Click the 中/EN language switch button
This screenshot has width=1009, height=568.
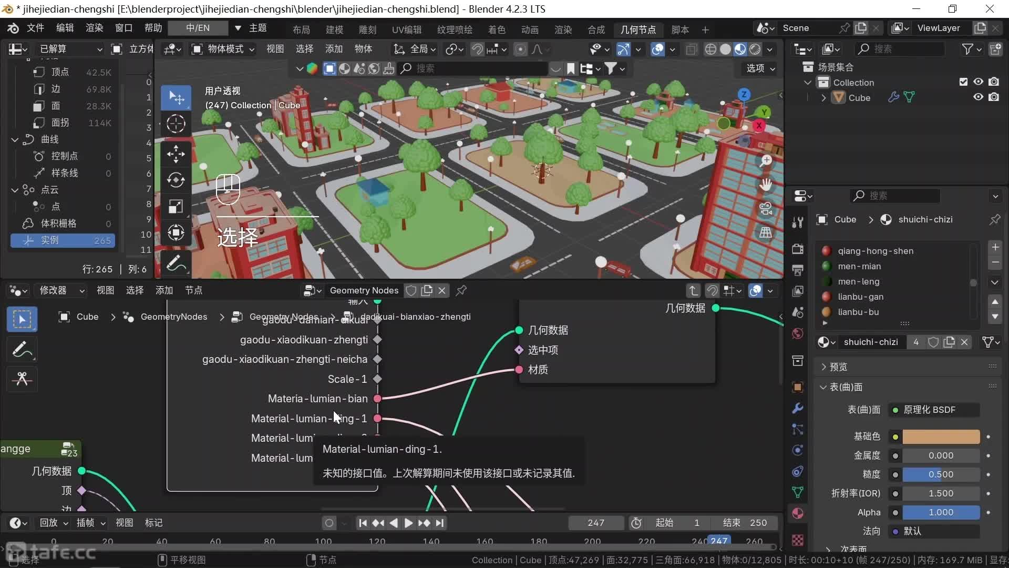coord(198,28)
